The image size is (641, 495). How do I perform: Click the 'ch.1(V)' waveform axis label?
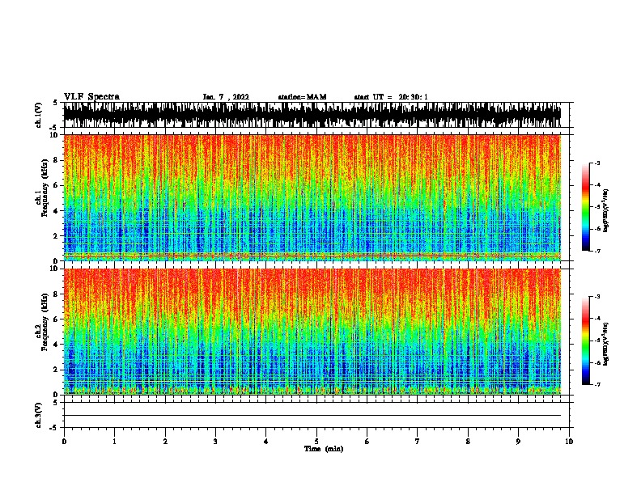[39, 115]
